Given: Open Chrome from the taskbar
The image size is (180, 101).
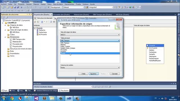Looking at the screenshot, I should [12, 98].
